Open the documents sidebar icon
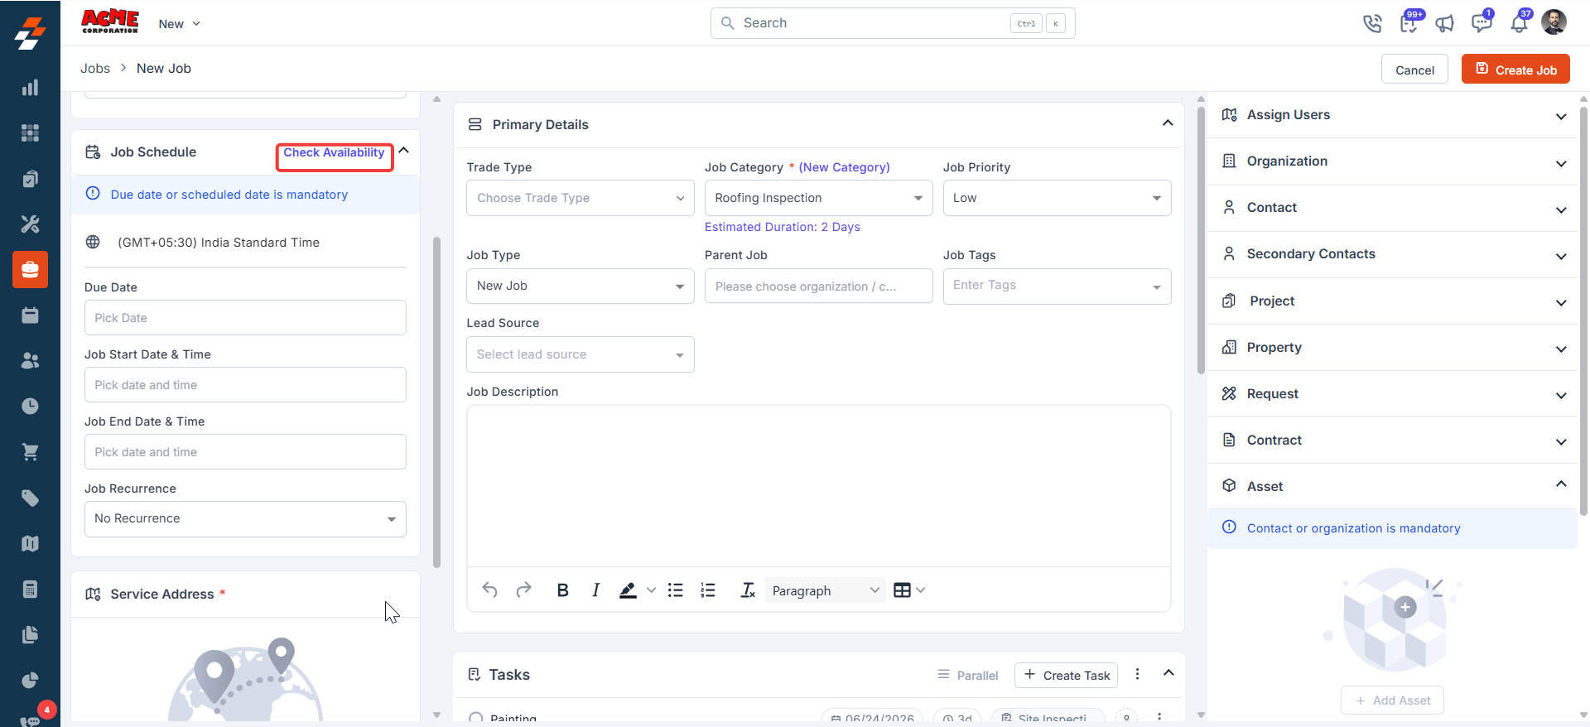Image resolution: width=1590 pixels, height=727 pixels. (30, 634)
